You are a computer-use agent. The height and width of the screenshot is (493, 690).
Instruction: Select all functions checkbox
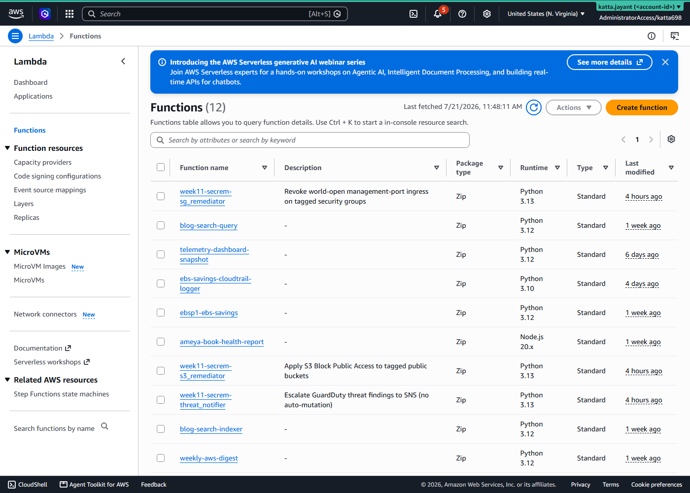coord(161,167)
